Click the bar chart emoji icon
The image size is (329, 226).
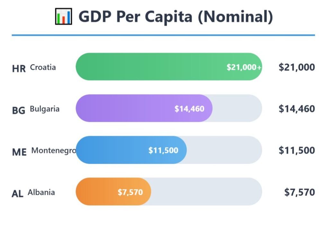tap(63, 16)
